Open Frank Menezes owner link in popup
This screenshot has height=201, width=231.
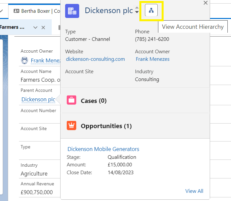152,59
